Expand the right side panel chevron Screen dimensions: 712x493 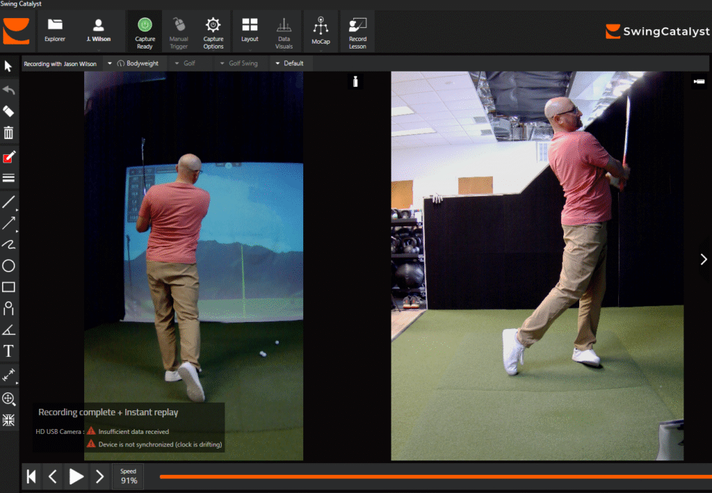pyautogui.click(x=704, y=259)
